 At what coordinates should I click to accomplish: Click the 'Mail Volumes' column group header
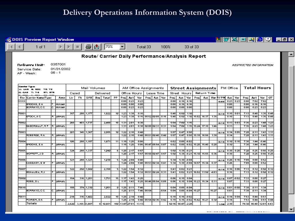tap(93, 88)
